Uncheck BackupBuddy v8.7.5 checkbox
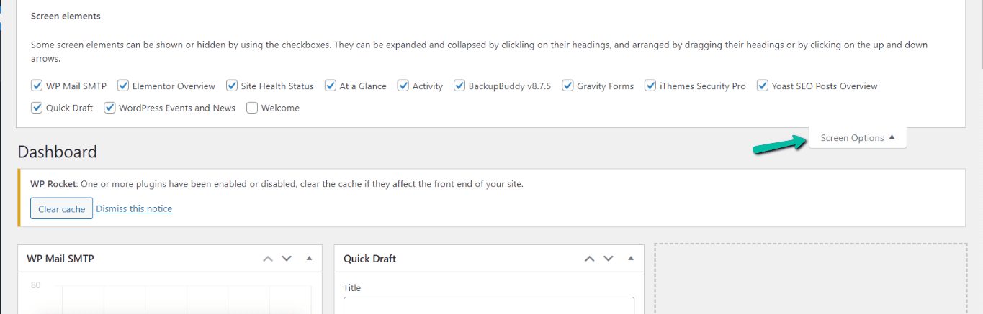Viewport: 983px width, 314px height. pyautogui.click(x=459, y=86)
